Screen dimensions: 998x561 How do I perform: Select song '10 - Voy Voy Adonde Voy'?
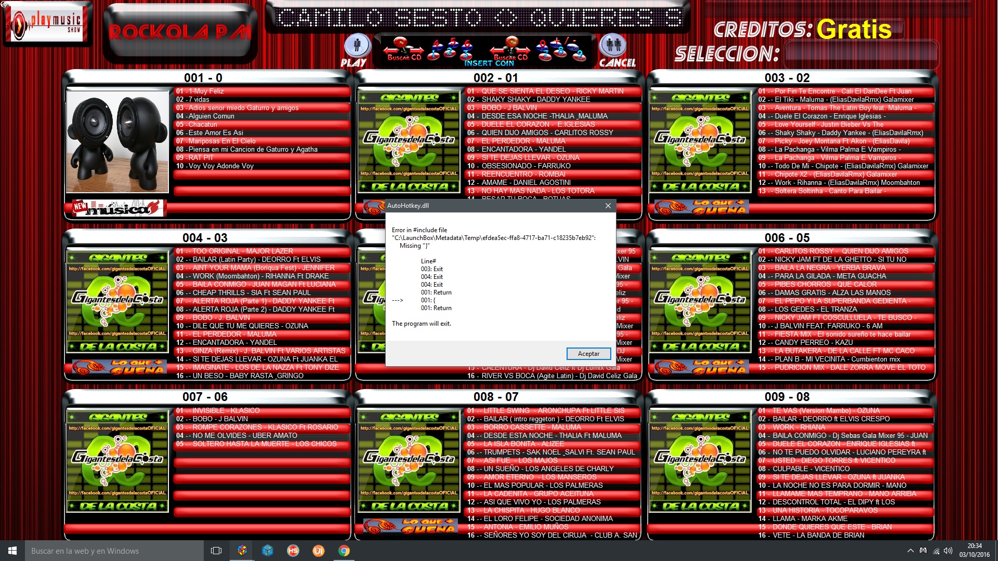coord(262,166)
